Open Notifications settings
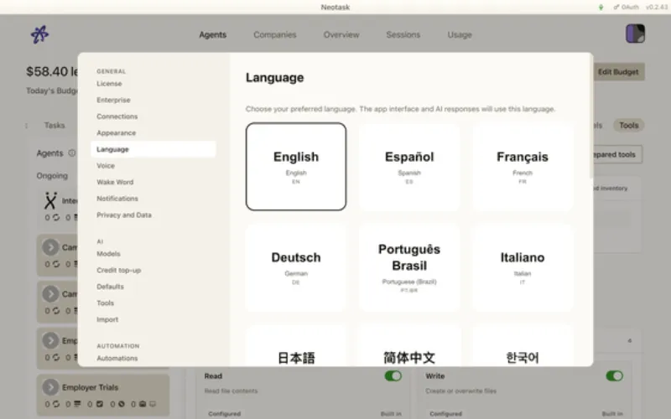671x419 pixels. click(x=153, y=199)
